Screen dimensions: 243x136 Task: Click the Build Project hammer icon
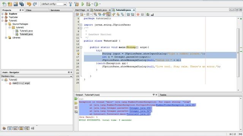point(71,4)
